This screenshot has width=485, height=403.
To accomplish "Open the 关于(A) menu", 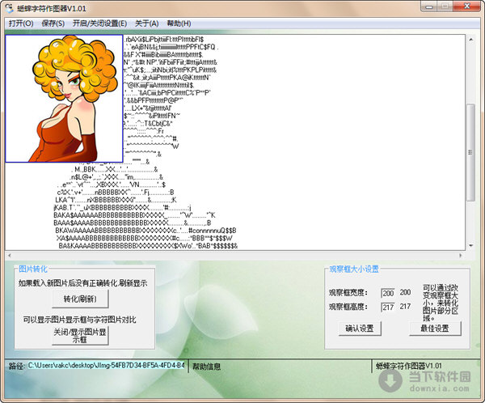I will click(x=146, y=23).
